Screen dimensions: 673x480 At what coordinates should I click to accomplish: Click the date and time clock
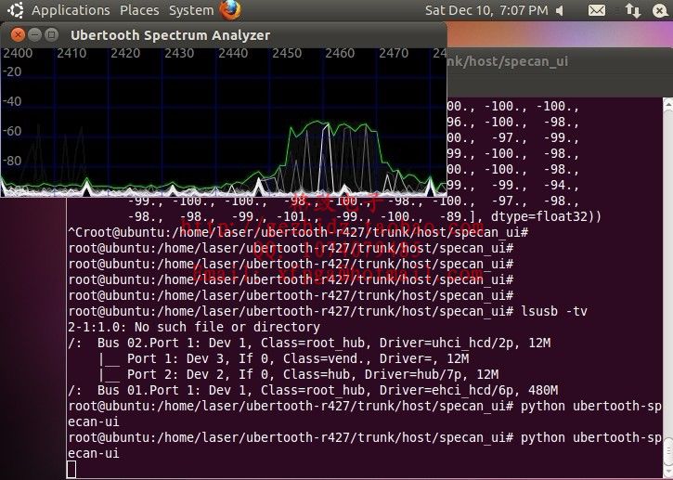[486, 10]
